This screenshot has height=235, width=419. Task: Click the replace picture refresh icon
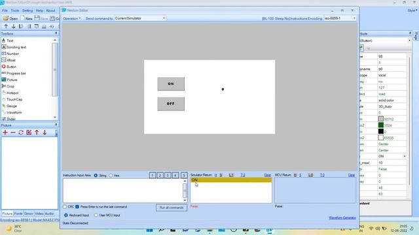tap(21, 133)
